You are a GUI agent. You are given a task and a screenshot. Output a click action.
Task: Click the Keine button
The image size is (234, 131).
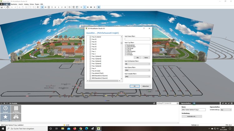146,58
